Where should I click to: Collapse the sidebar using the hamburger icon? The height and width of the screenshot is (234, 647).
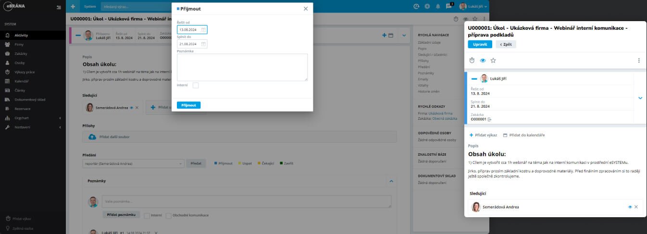tap(59, 7)
